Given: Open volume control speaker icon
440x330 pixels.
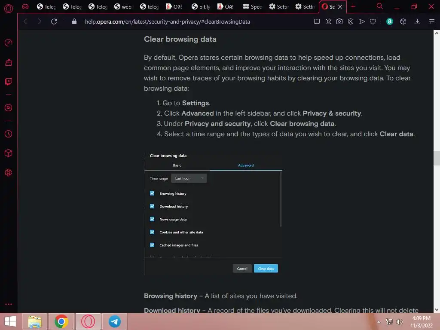Looking at the screenshot, I should tap(399, 322).
